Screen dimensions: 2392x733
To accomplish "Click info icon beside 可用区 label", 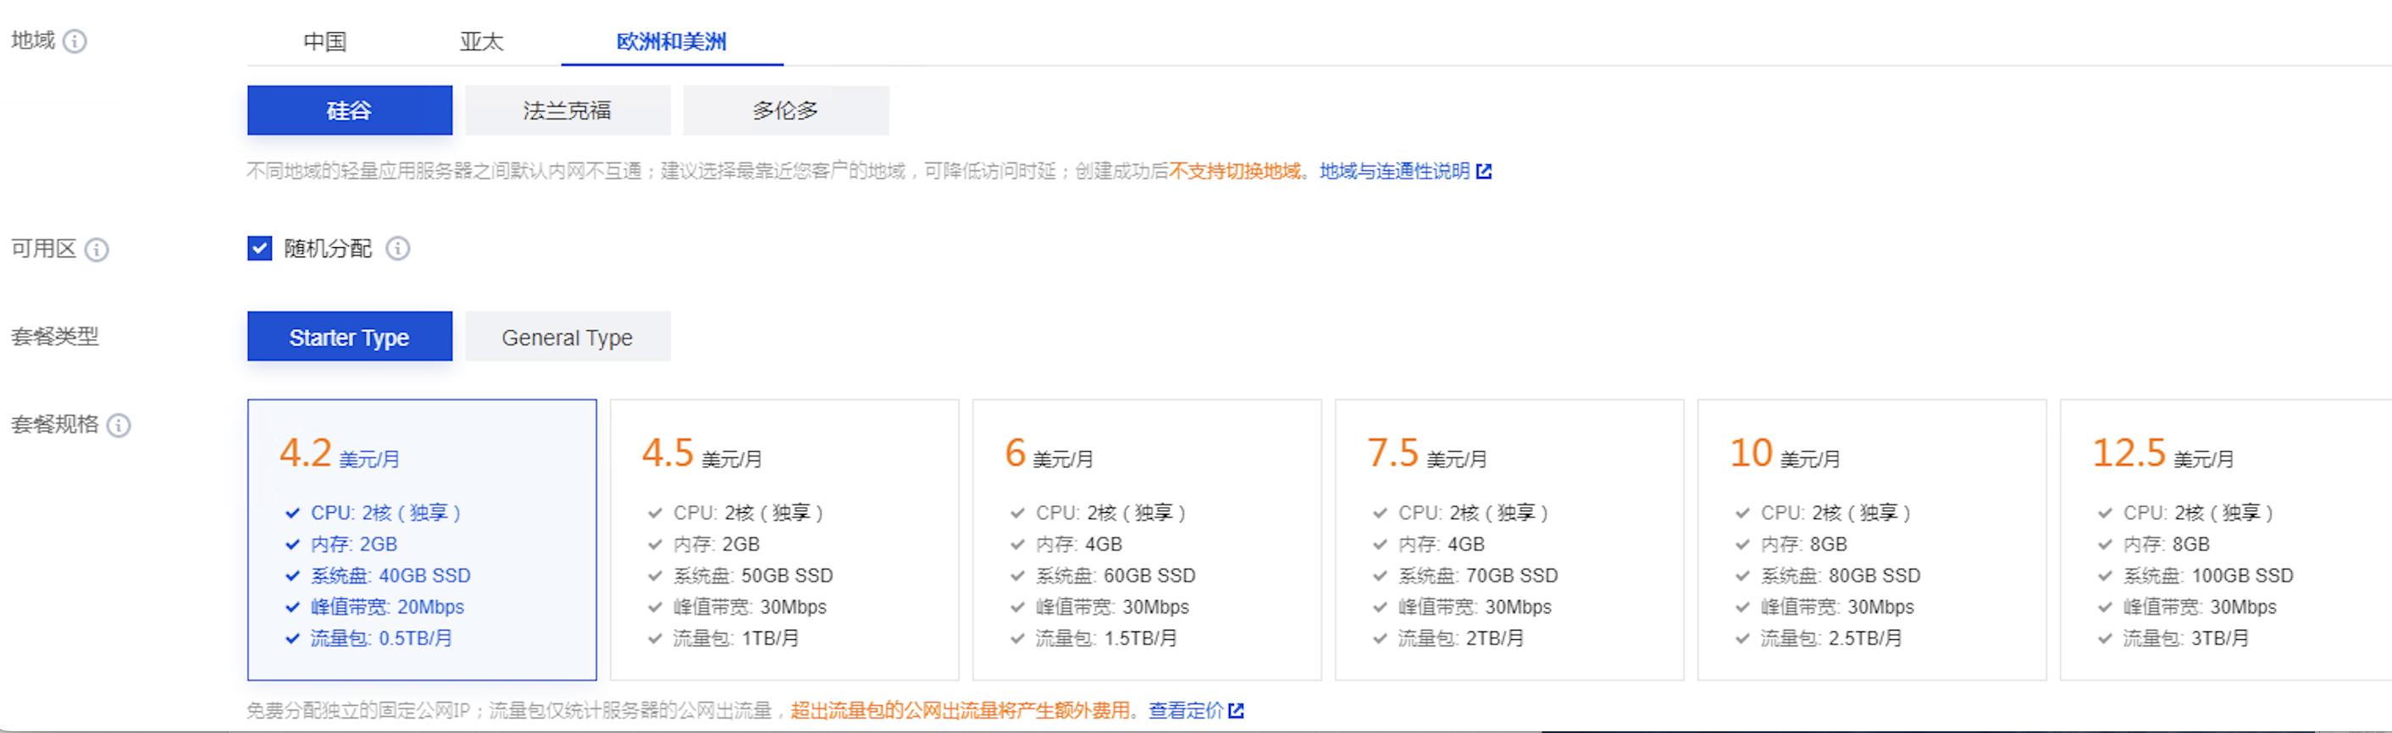I will point(97,250).
